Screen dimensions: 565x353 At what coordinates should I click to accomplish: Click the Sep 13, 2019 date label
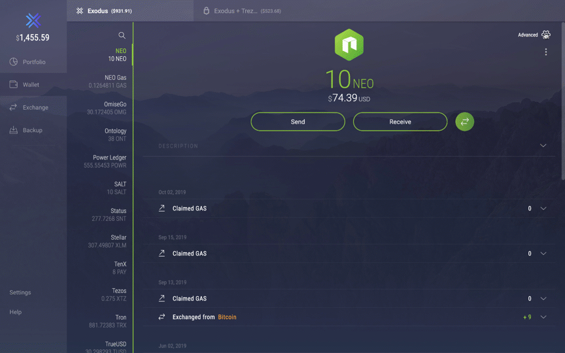point(172,282)
